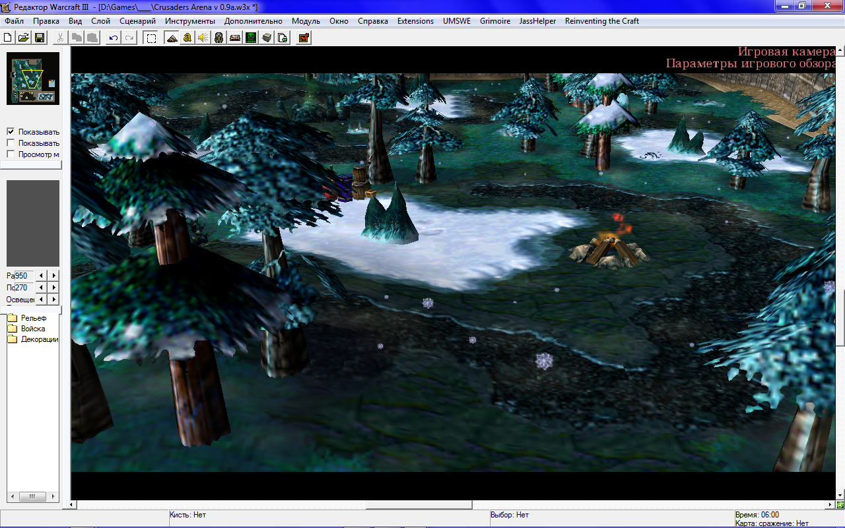Screen dimensions: 845x528
Task: Click the Redo arrow icon
Action: coord(129,38)
